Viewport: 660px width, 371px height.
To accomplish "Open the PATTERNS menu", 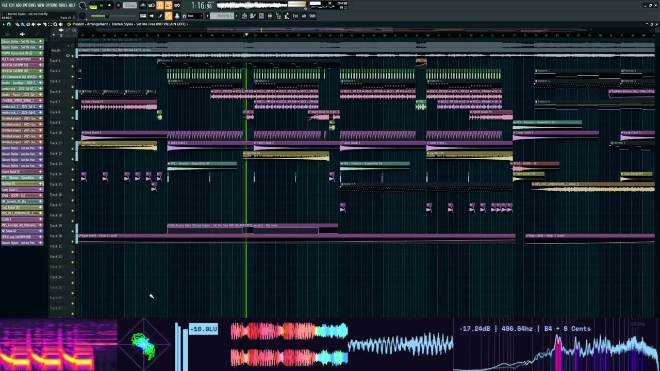I will [x=29, y=5].
